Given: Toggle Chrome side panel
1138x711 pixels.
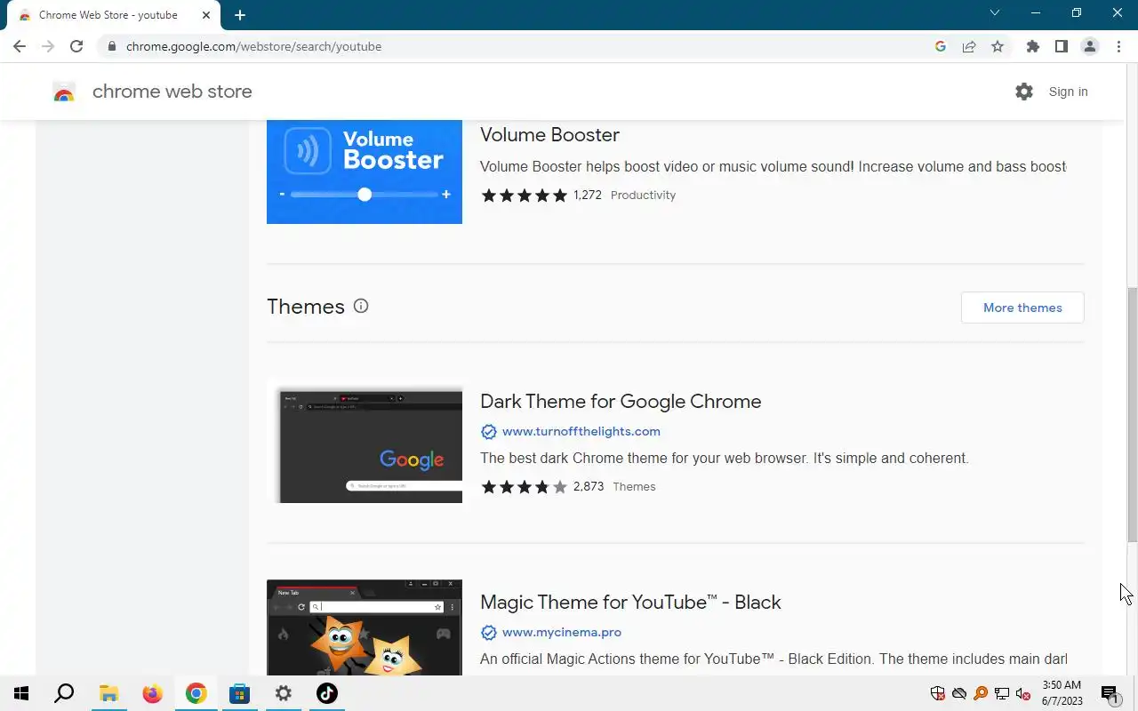Looking at the screenshot, I should coord(1061,46).
